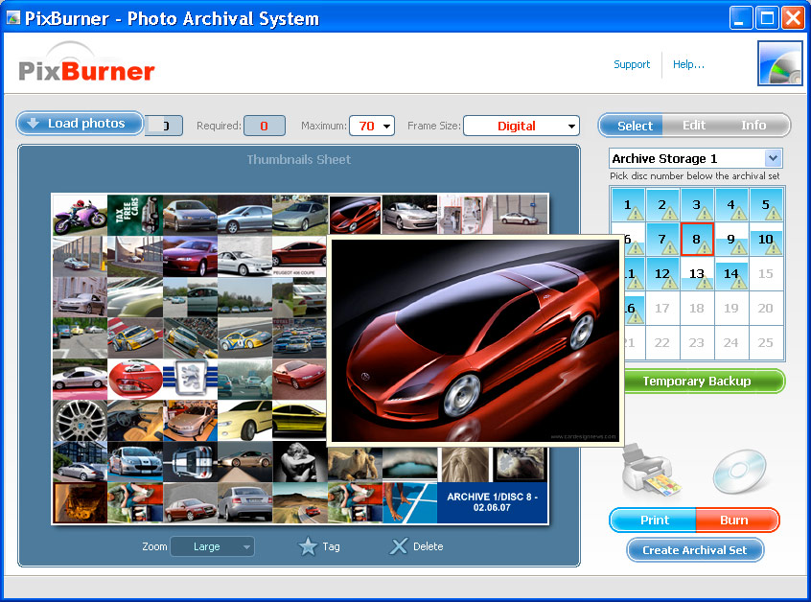Image resolution: width=811 pixels, height=602 pixels.
Task: Click the star Tag icon
Action: point(308,546)
